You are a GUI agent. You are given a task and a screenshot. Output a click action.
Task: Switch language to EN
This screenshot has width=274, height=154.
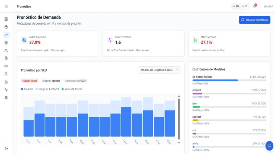coord(236,6)
